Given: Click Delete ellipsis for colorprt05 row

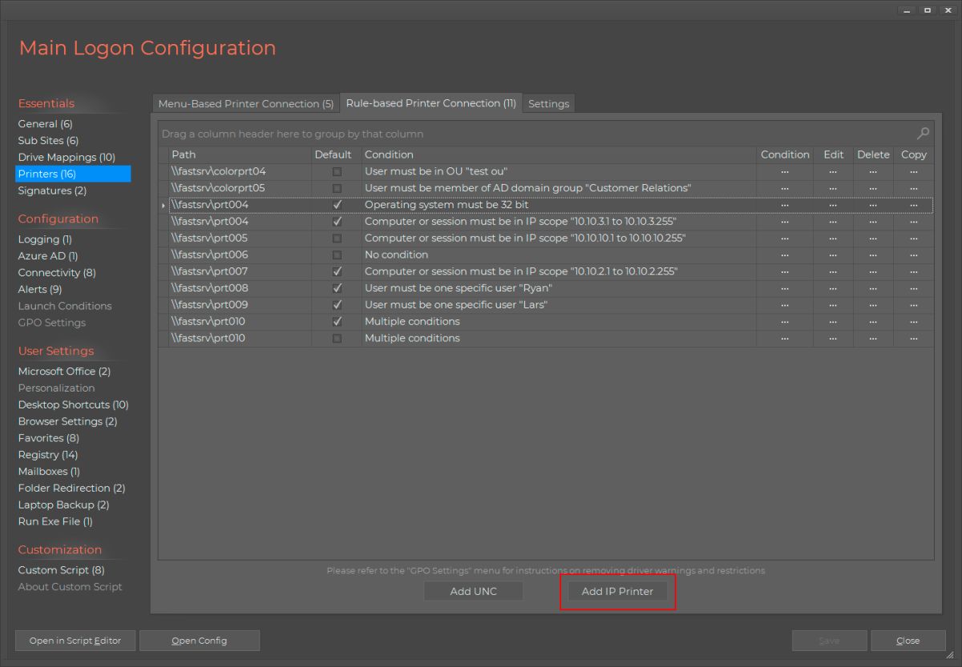Looking at the screenshot, I should [873, 188].
